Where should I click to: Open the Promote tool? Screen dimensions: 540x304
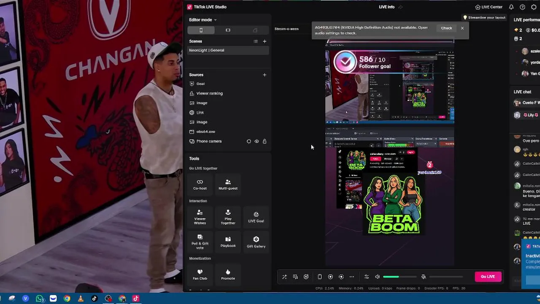click(x=228, y=274)
